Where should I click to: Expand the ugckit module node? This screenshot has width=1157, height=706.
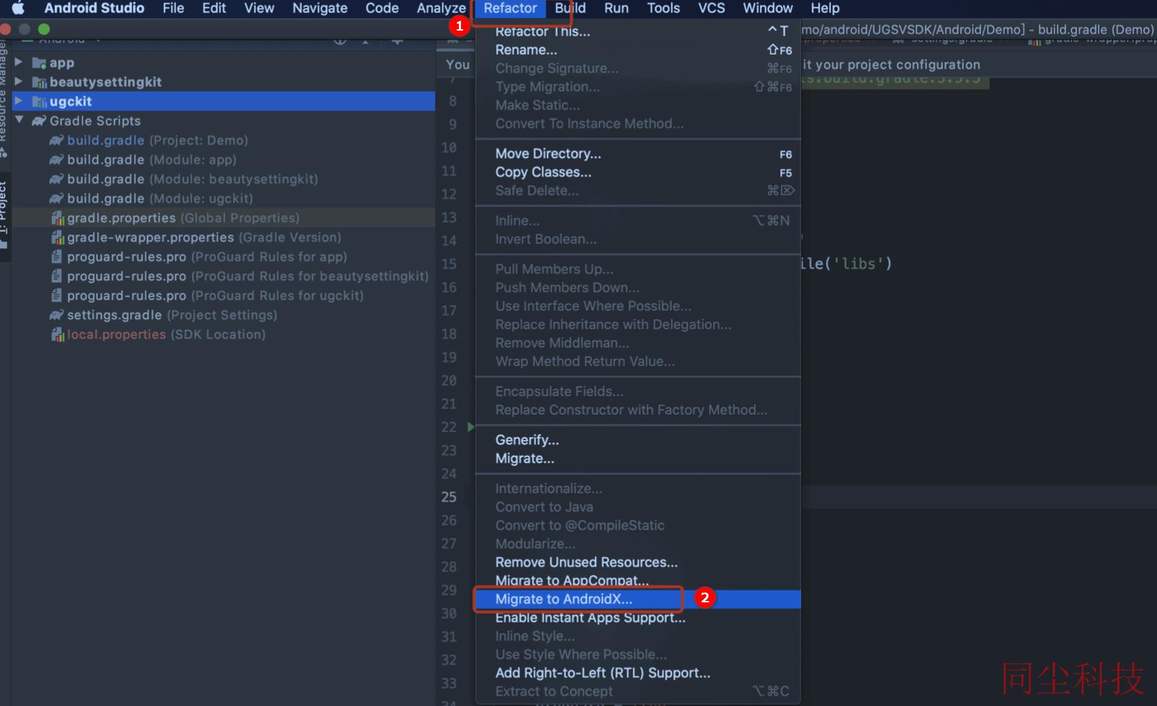[x=19, y=102]
